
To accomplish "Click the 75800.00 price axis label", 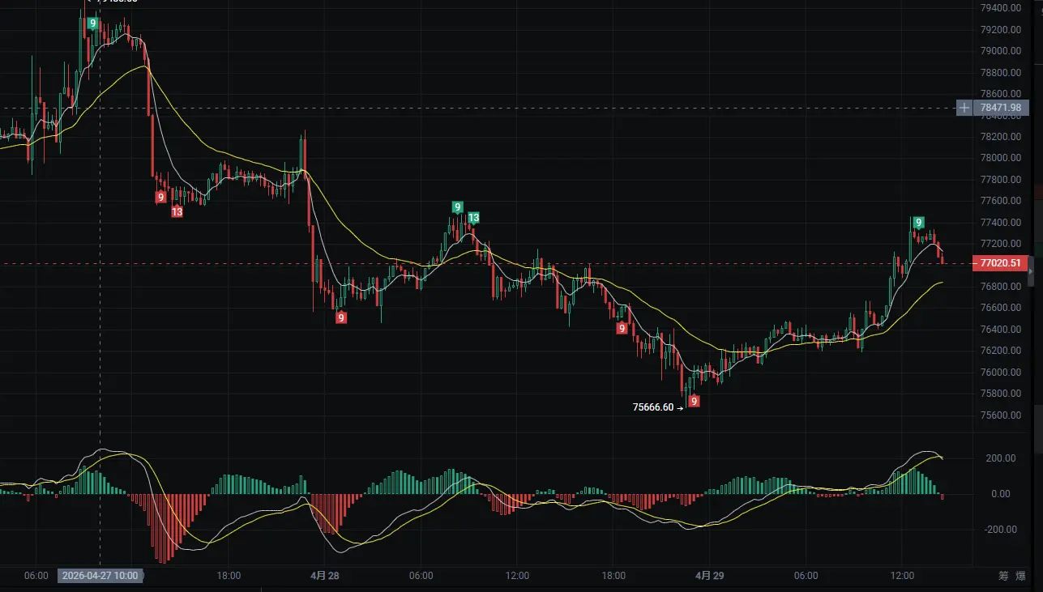I will tap(999, 394).
